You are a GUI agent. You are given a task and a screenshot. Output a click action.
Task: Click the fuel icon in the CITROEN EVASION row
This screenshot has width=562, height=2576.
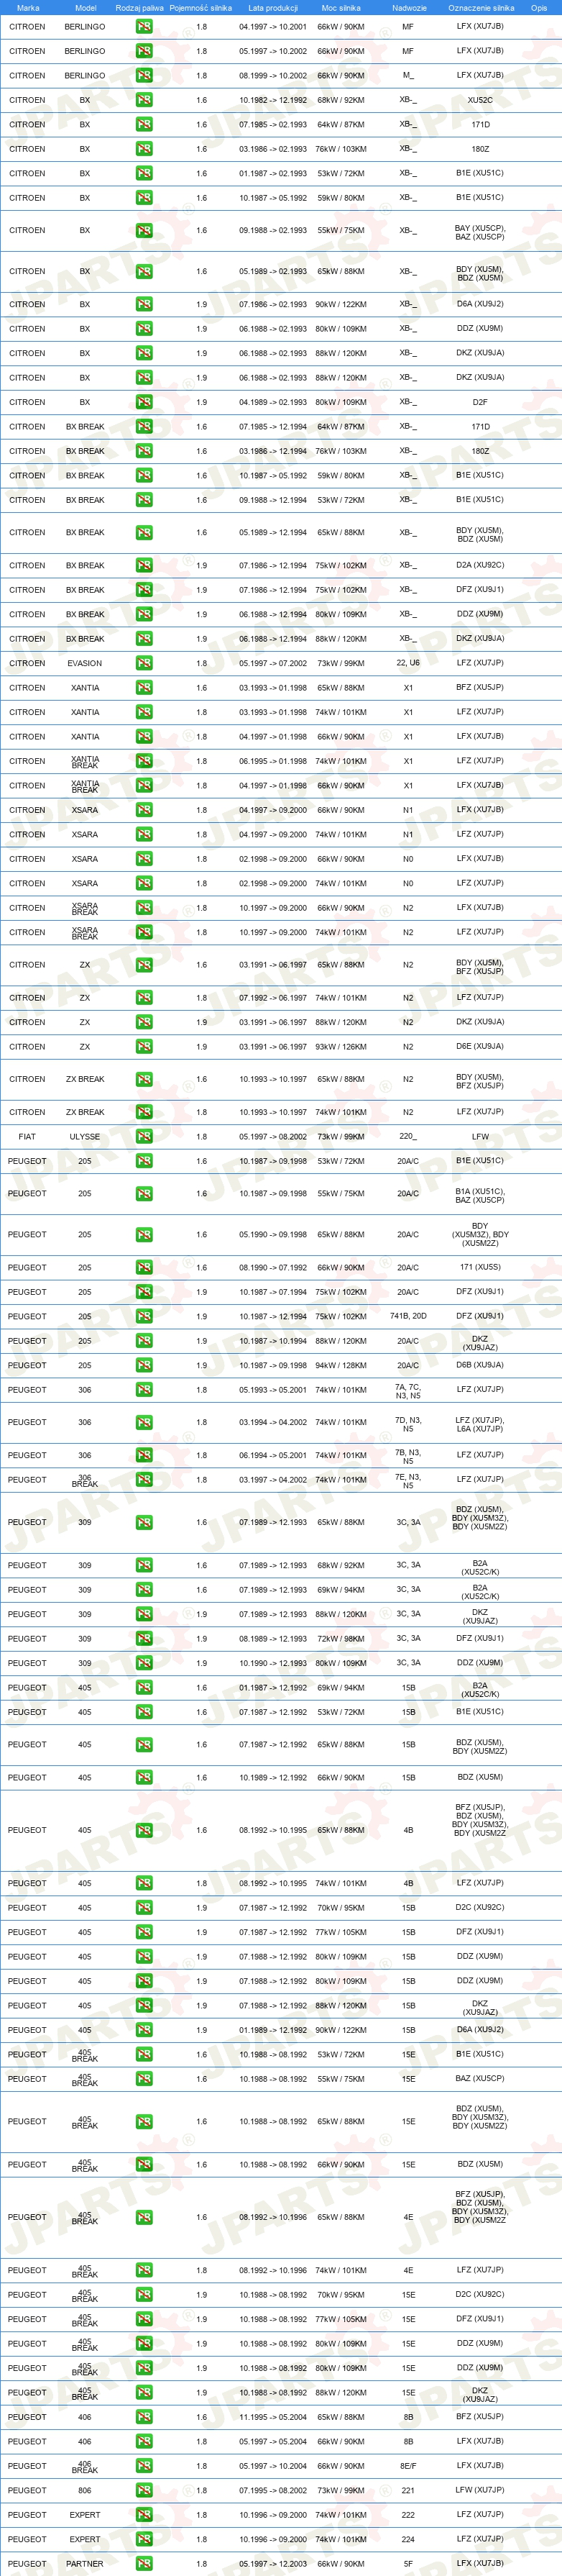point(144,663)
